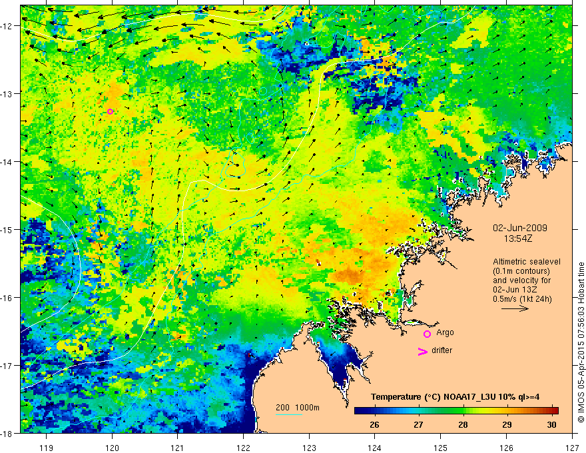This screenshot has width=586, height=453.
Task: Click the latitude axis label '-14'
Action: 7,161
